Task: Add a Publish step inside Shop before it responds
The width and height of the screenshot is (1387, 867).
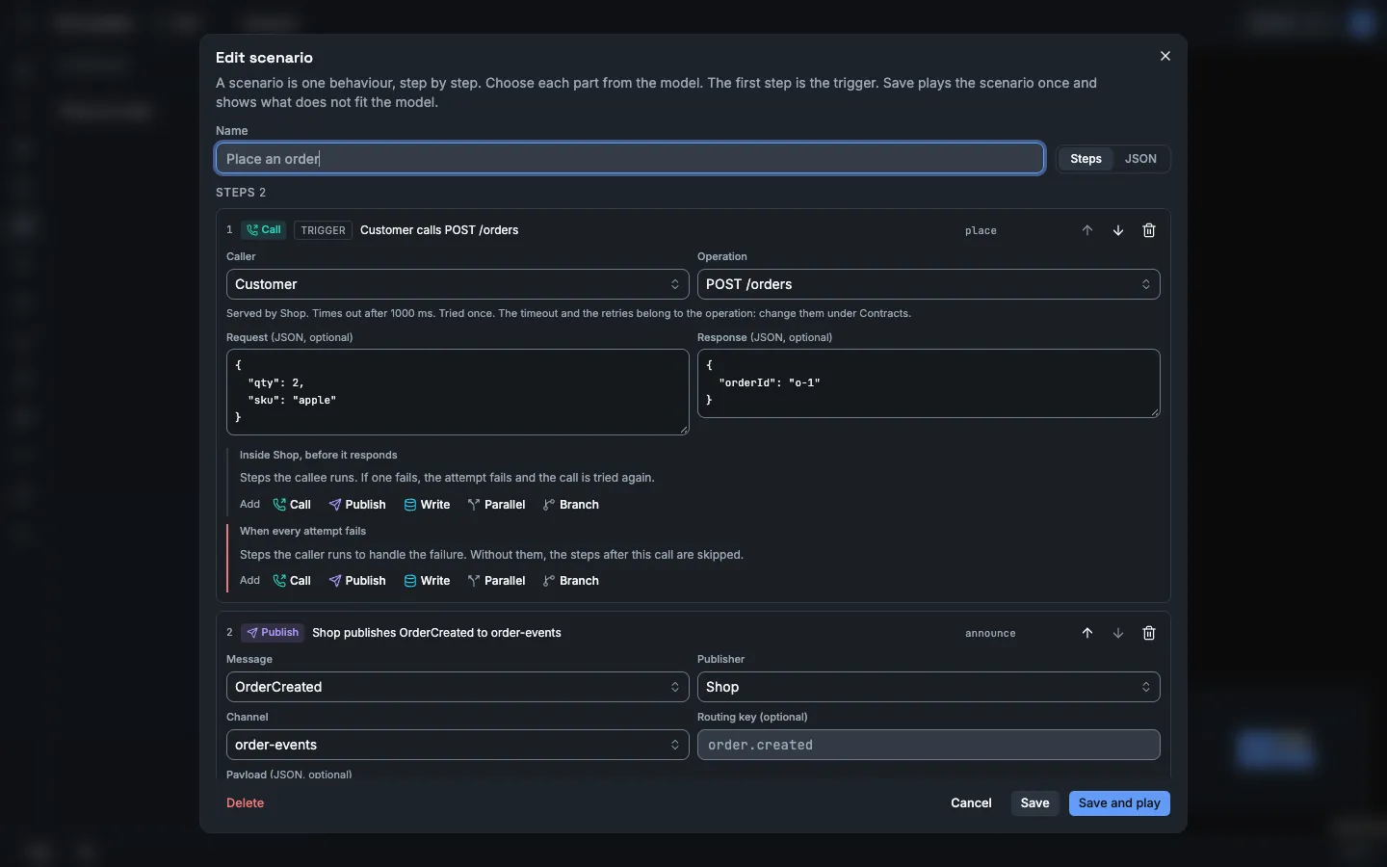Action: [x=357, y=505]
